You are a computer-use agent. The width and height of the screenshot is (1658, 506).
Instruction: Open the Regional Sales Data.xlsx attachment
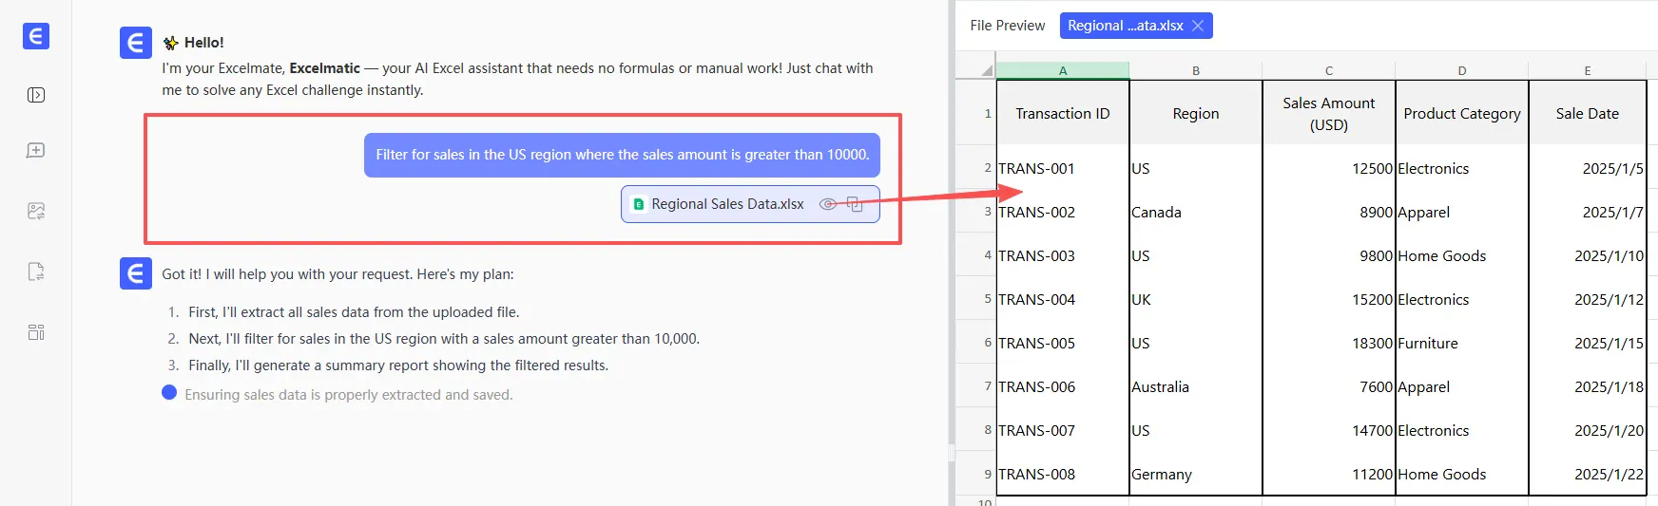tap(727, 204)
